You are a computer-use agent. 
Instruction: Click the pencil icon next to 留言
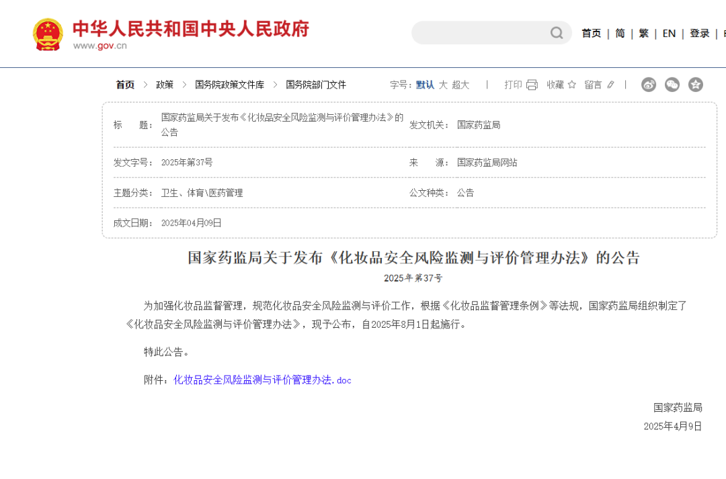610,85
